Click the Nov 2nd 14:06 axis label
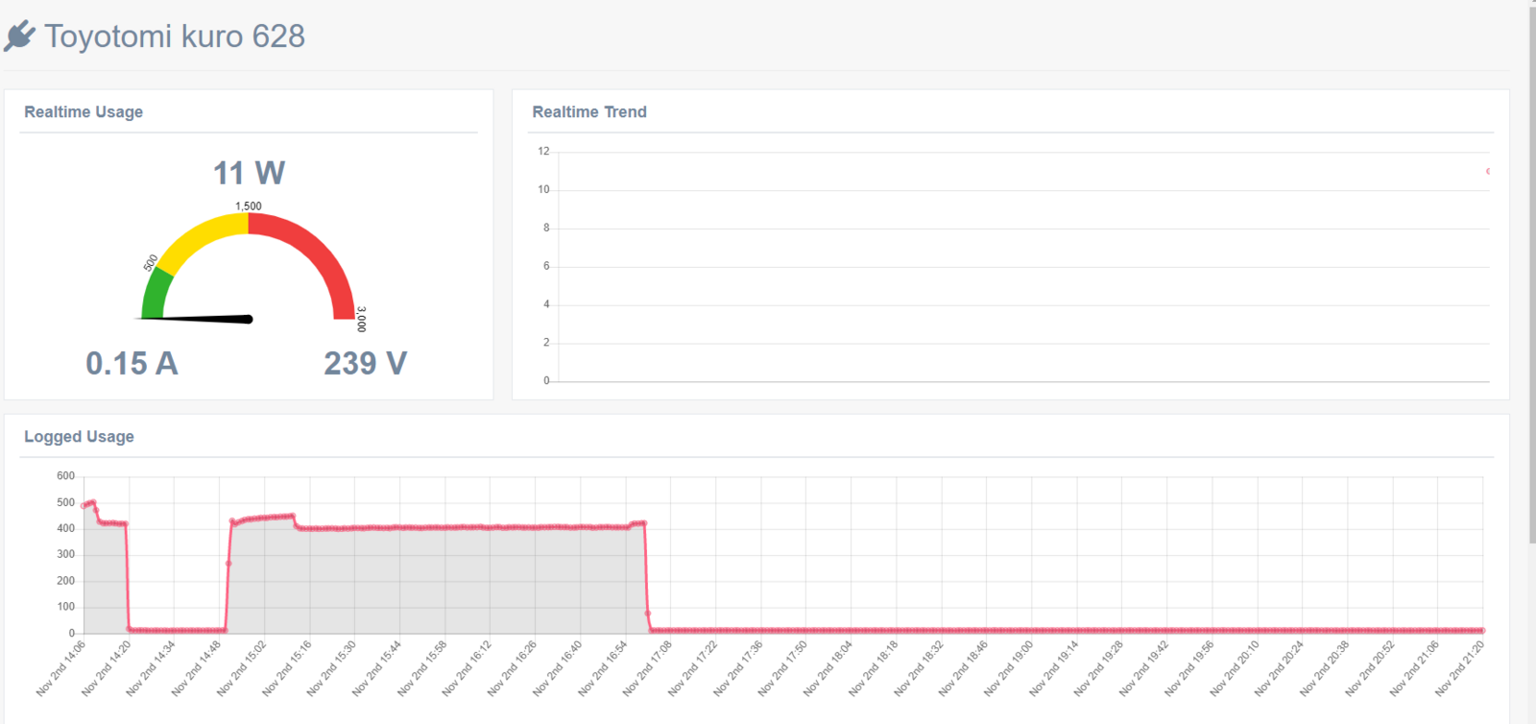This screenshot has height=724, width=1536. click(x=61, y=667)
